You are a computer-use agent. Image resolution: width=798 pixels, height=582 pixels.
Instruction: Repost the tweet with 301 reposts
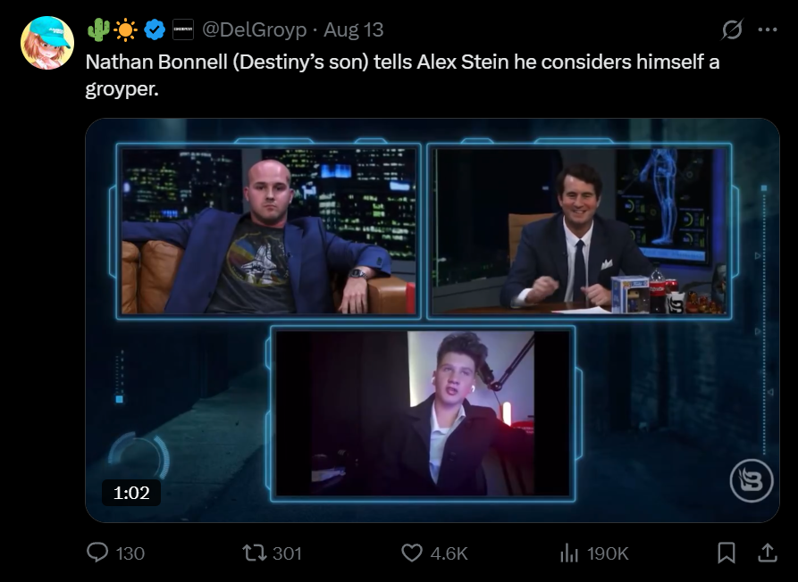click(272, 553)
